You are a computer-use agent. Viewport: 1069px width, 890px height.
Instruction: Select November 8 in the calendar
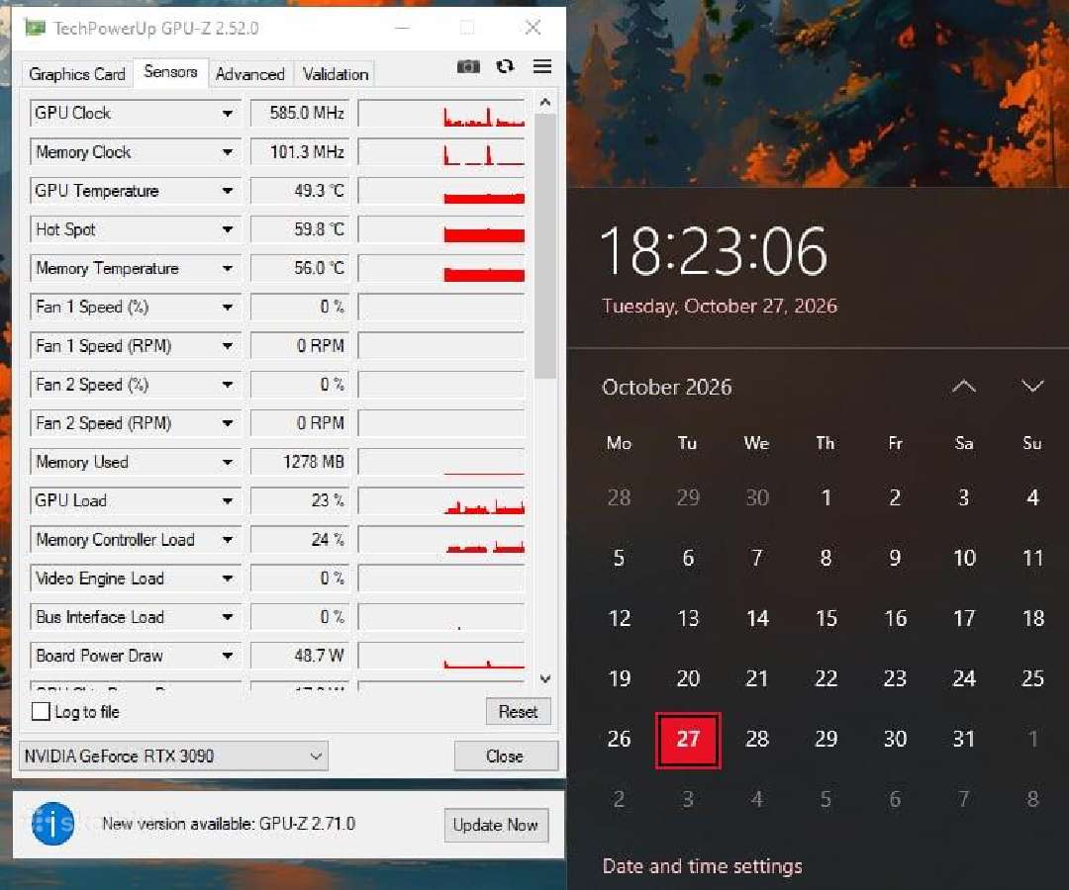tap(1032, 799)
